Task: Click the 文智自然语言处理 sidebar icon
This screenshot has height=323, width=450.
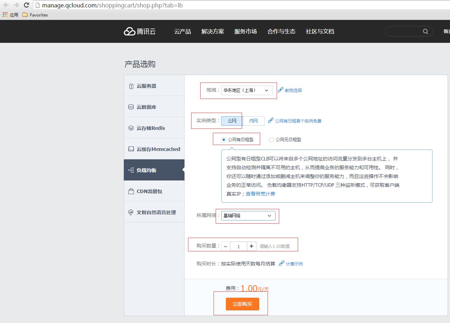Action: [x=131, y=212]
